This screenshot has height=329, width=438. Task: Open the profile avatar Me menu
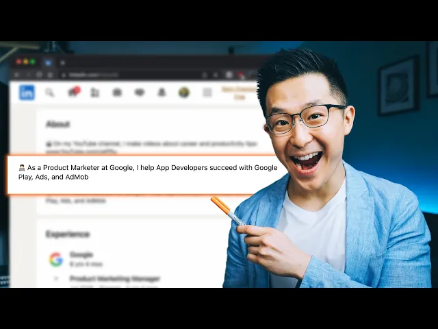click(184, 93)
